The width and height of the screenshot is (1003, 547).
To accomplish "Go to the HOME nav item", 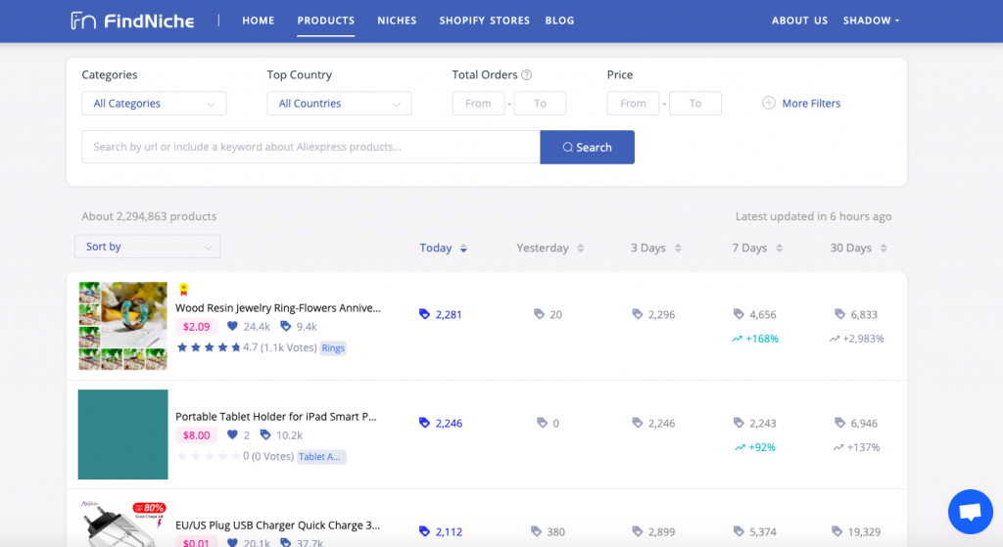I will [259, 21].
